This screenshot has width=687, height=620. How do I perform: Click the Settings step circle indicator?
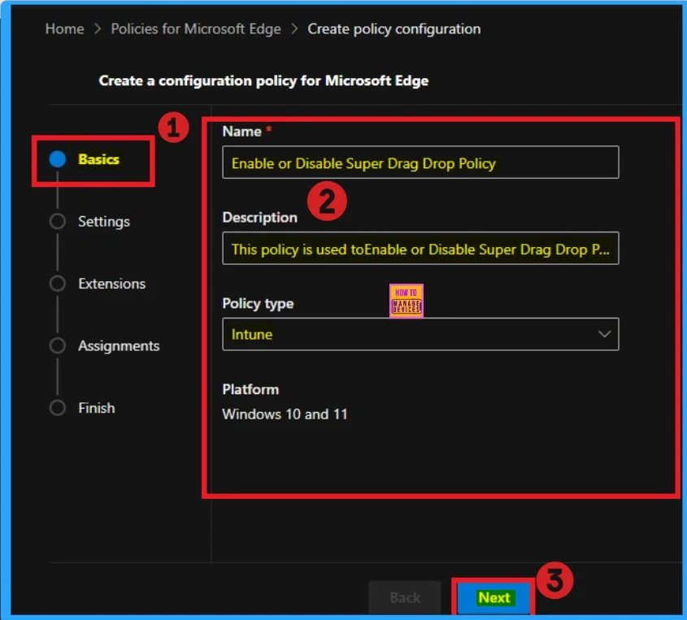[58, 221]
